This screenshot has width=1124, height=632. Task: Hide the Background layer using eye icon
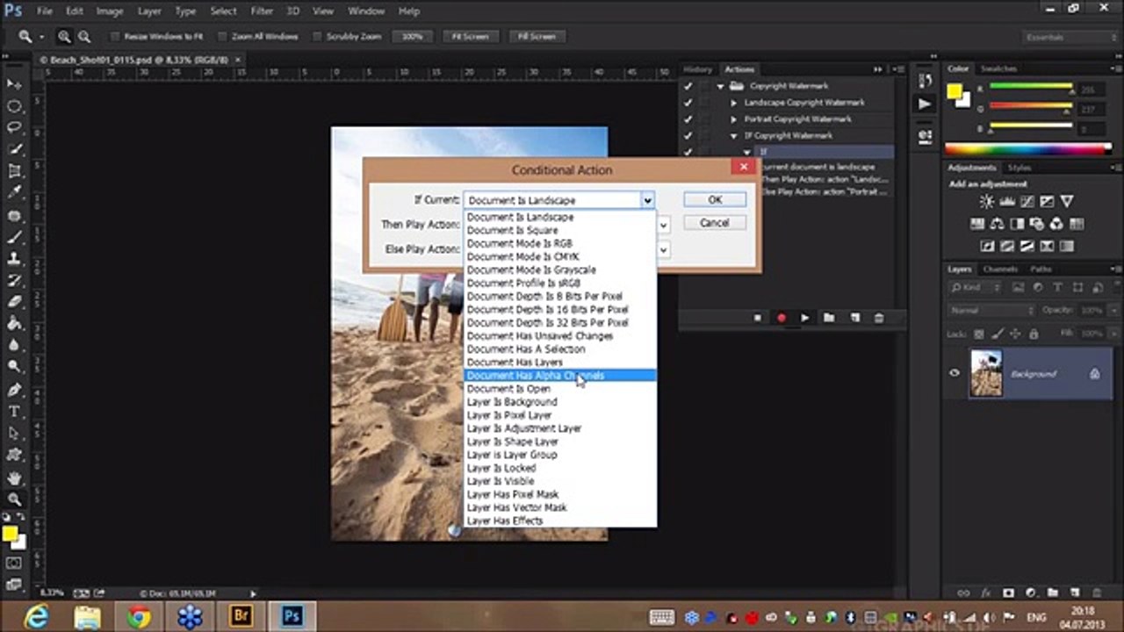pyautogui.click(x=955, y=373)
